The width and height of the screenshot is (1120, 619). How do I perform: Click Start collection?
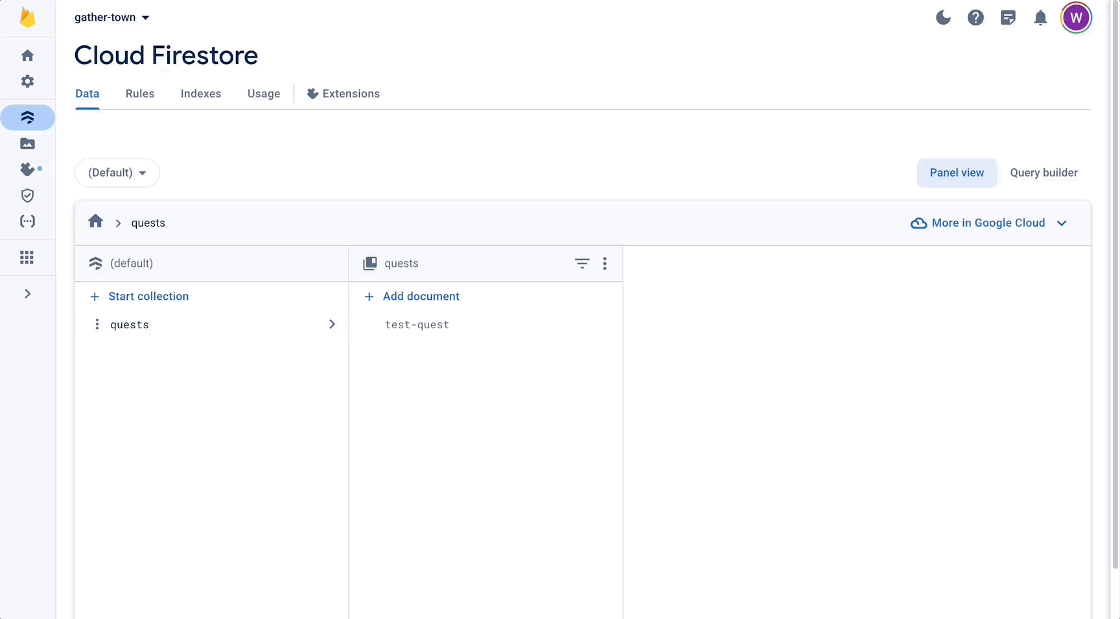(x=139, y=297)
